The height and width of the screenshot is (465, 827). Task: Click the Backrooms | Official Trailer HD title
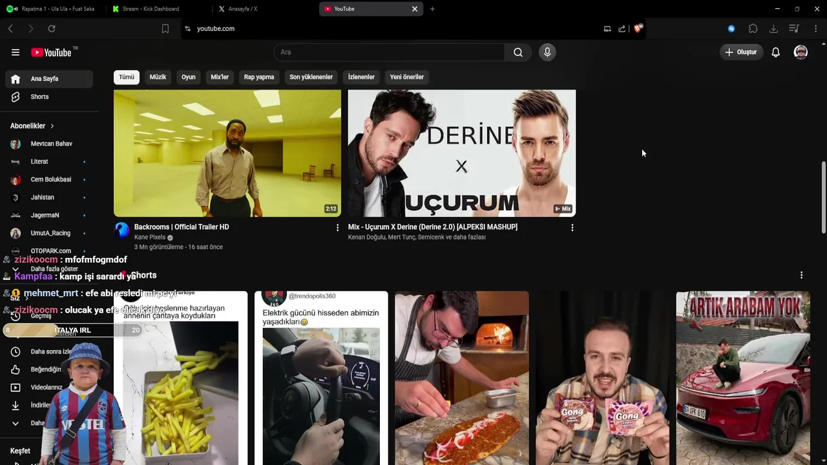[182, 227]
